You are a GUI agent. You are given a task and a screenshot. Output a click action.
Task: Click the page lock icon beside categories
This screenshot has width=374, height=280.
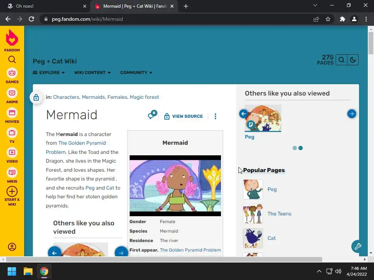[36, 97]
